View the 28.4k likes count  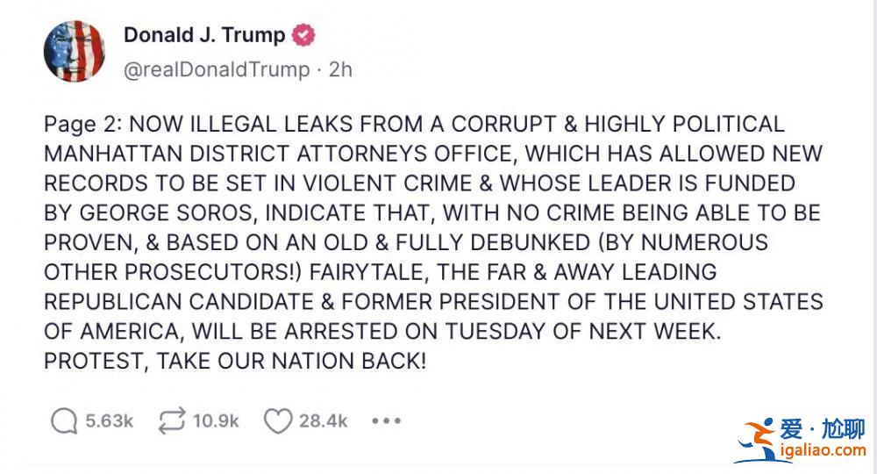[324, 420]
